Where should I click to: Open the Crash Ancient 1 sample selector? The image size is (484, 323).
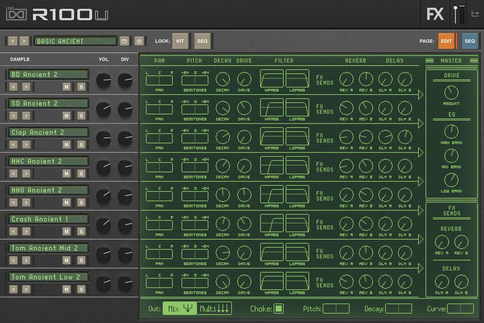48,219
